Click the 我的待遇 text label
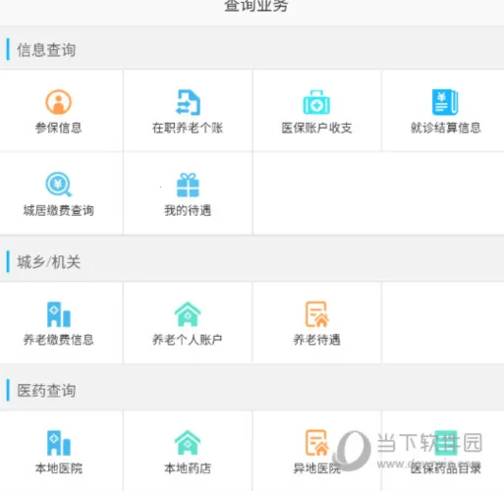This screenshot has height=491, width=504. coord(188,210)
